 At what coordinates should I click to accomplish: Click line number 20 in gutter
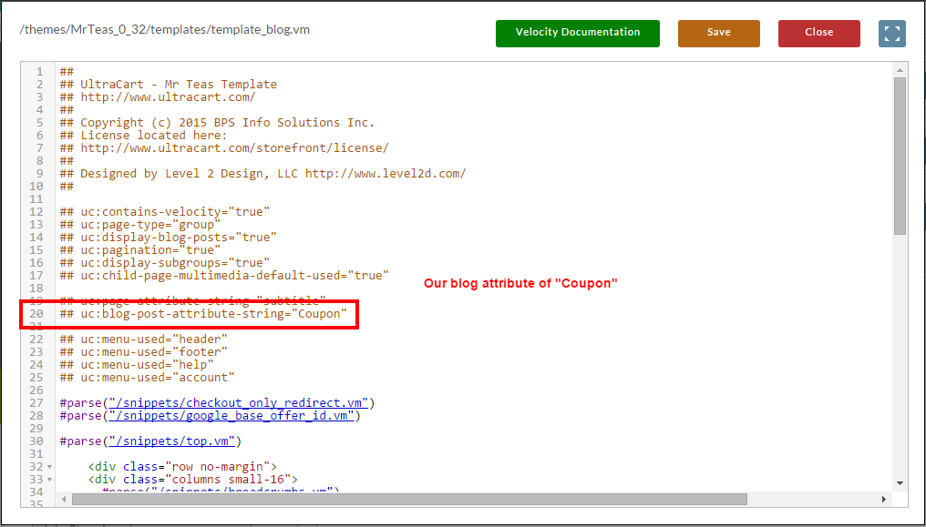(36, 314)
